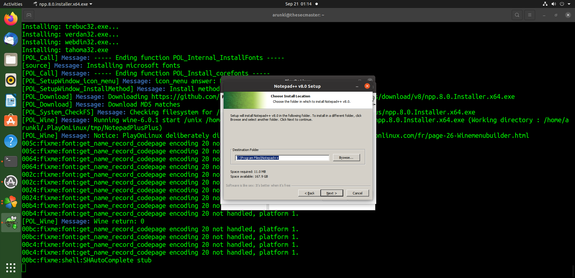Open Rhythmbox music player in dock
This screenshot has width=575, height=278.
(11, 80)
